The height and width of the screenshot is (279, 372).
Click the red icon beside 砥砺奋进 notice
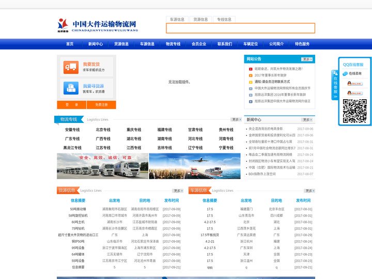point(251,69)
